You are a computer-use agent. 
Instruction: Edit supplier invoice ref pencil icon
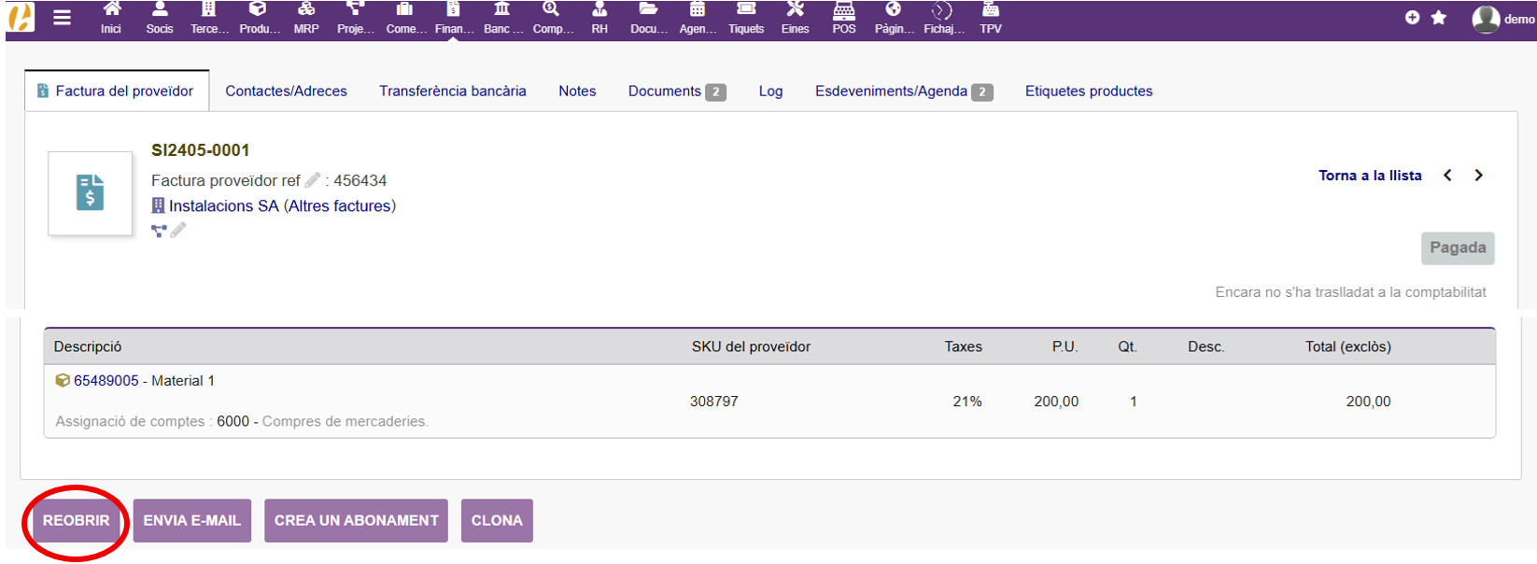[x=313, y=180]
